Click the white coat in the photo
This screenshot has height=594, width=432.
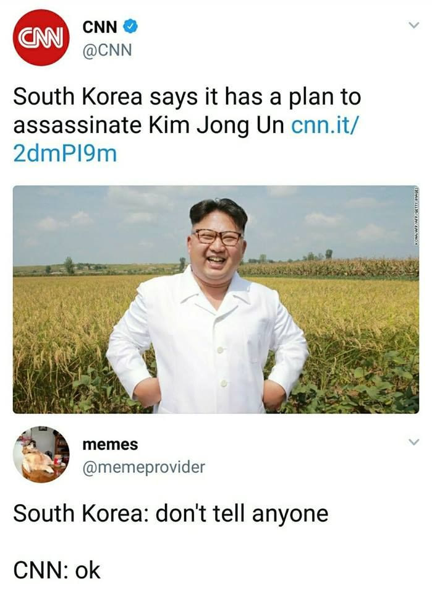point(207,348)
